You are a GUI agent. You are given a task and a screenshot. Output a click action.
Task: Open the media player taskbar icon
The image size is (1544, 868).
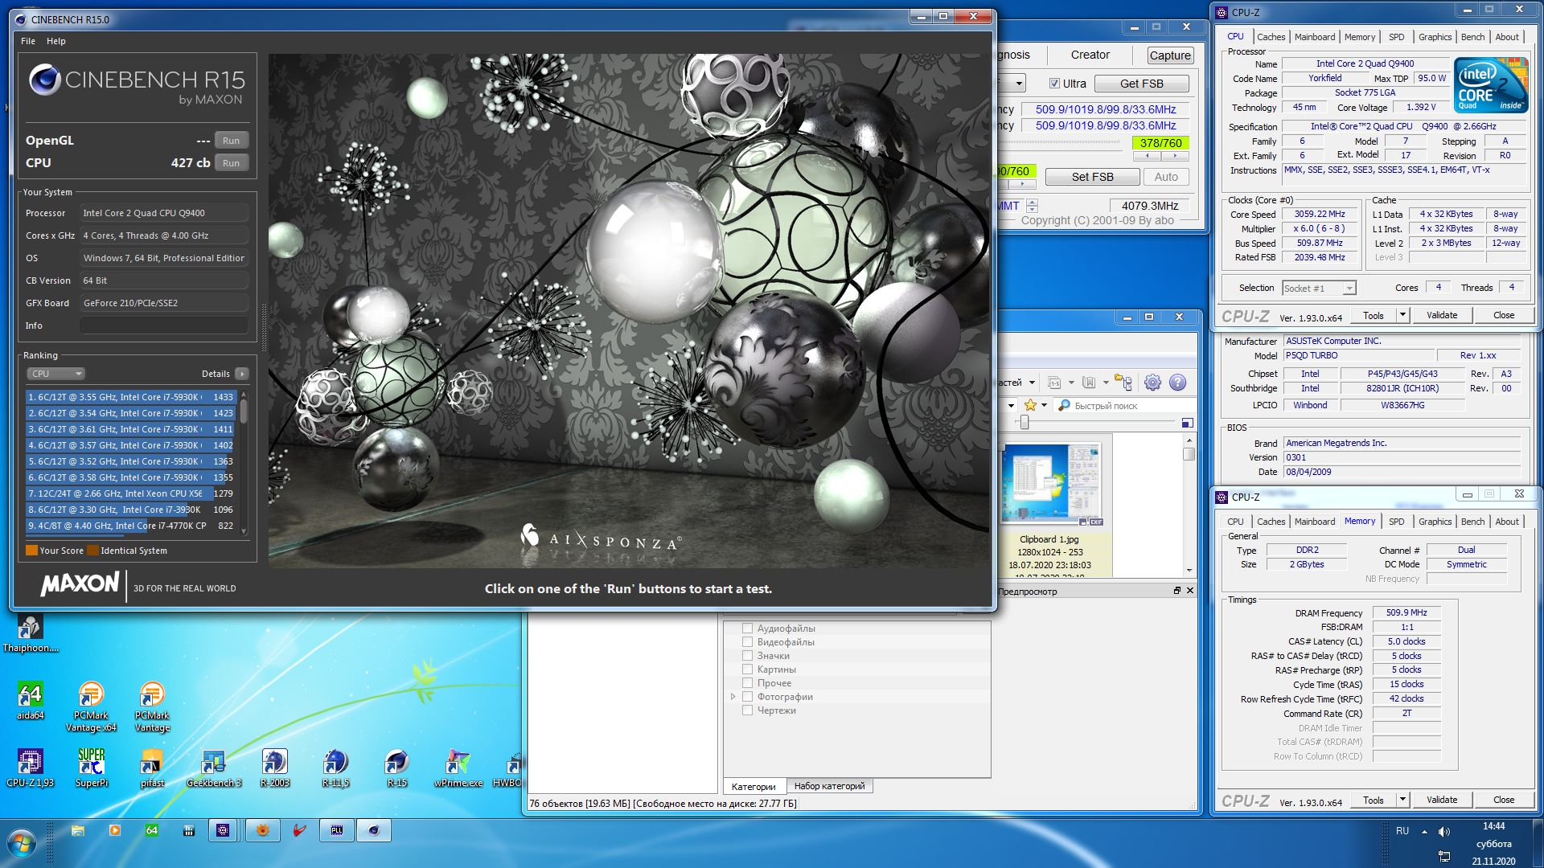pyautogui.click(x=115, y=831)
